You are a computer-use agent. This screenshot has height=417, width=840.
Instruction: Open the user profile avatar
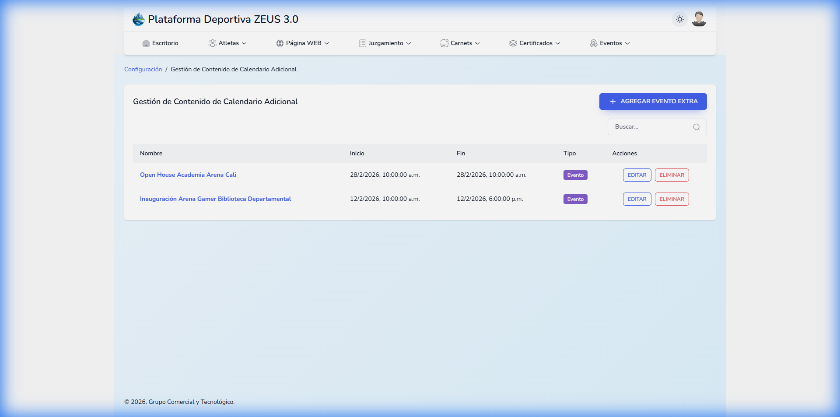(699, 19)
